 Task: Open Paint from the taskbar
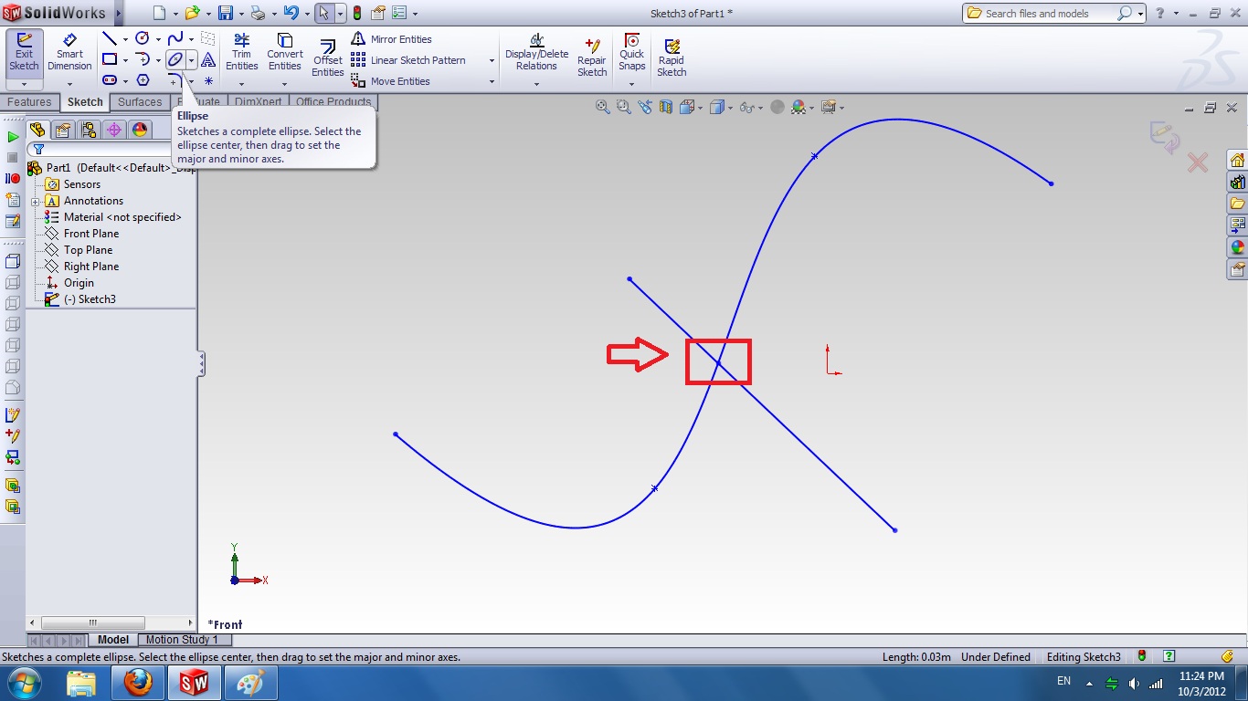(249, 683)
